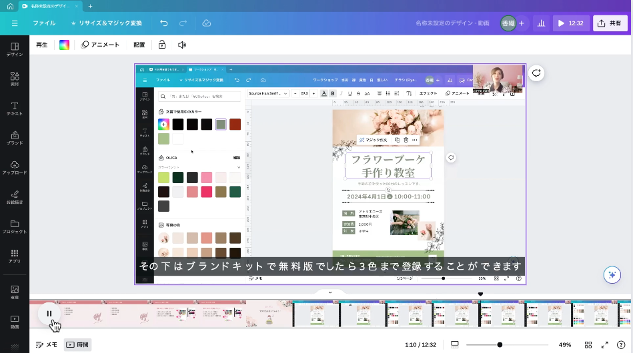Open the help question mark
This screenshot has width=633, height=353.
(x=621, y=345)
